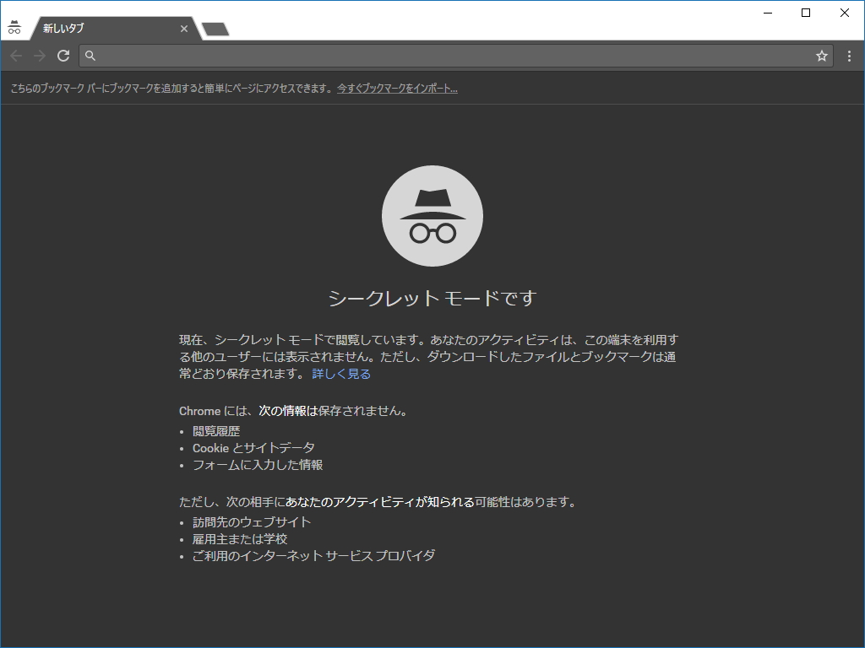Screen dimensions: 865x648
Task: Open the Chrome three-dot menu
Action: (x=848, y=56)
